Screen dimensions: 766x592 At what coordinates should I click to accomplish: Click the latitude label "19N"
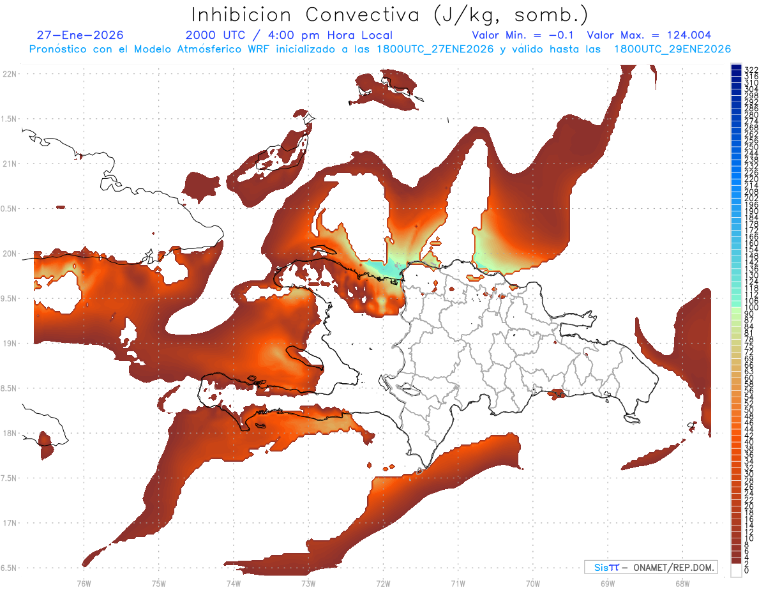coord(10,344)
